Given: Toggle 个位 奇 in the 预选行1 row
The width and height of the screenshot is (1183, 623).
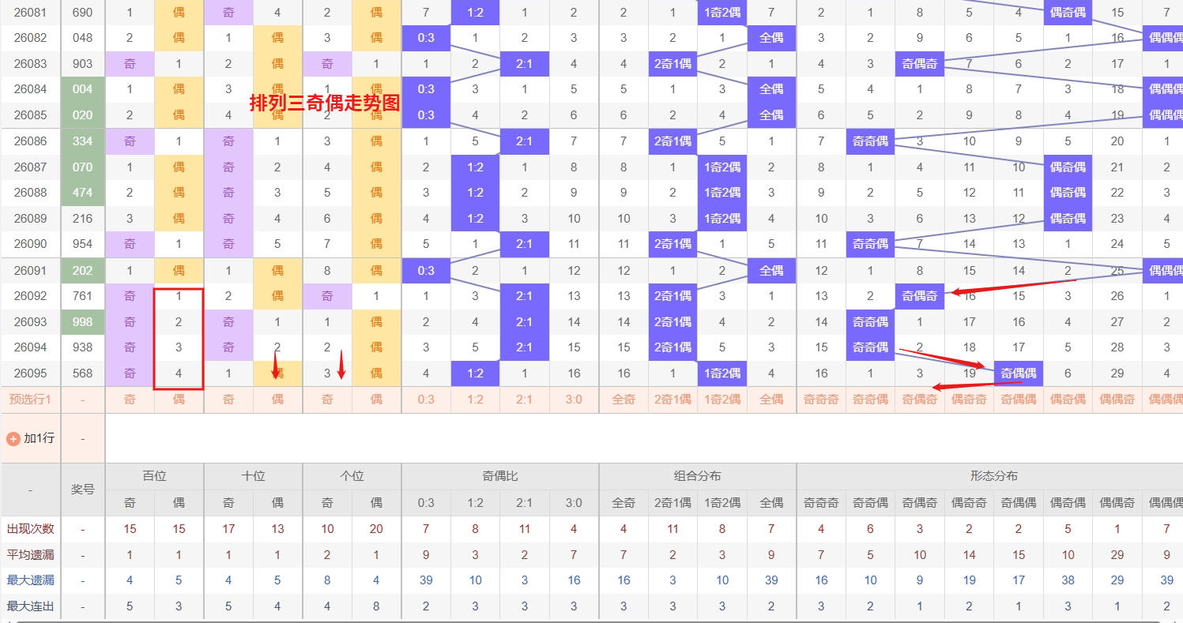Looking at the screenshot, I should click(x=327, y=400).
